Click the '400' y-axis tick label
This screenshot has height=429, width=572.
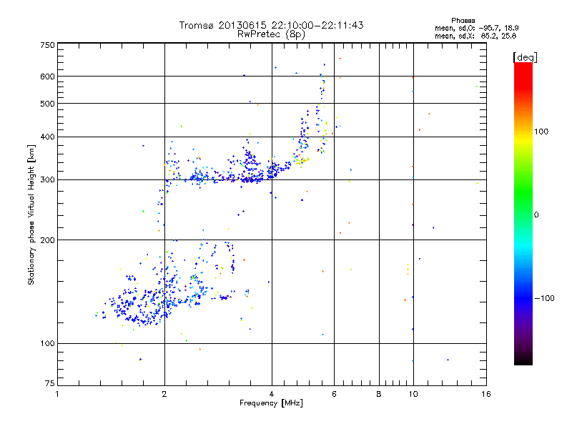tap(47, 137)
